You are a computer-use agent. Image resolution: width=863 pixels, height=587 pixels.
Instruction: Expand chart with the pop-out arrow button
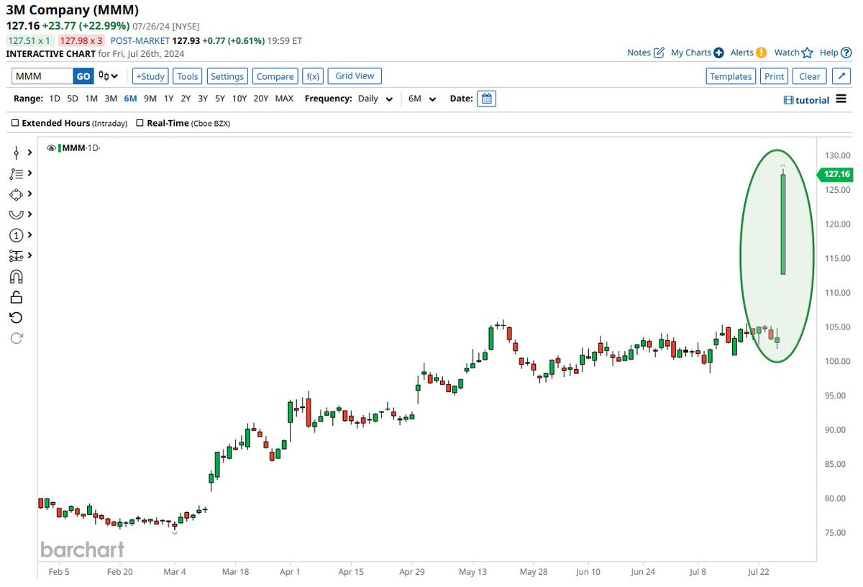841,76
